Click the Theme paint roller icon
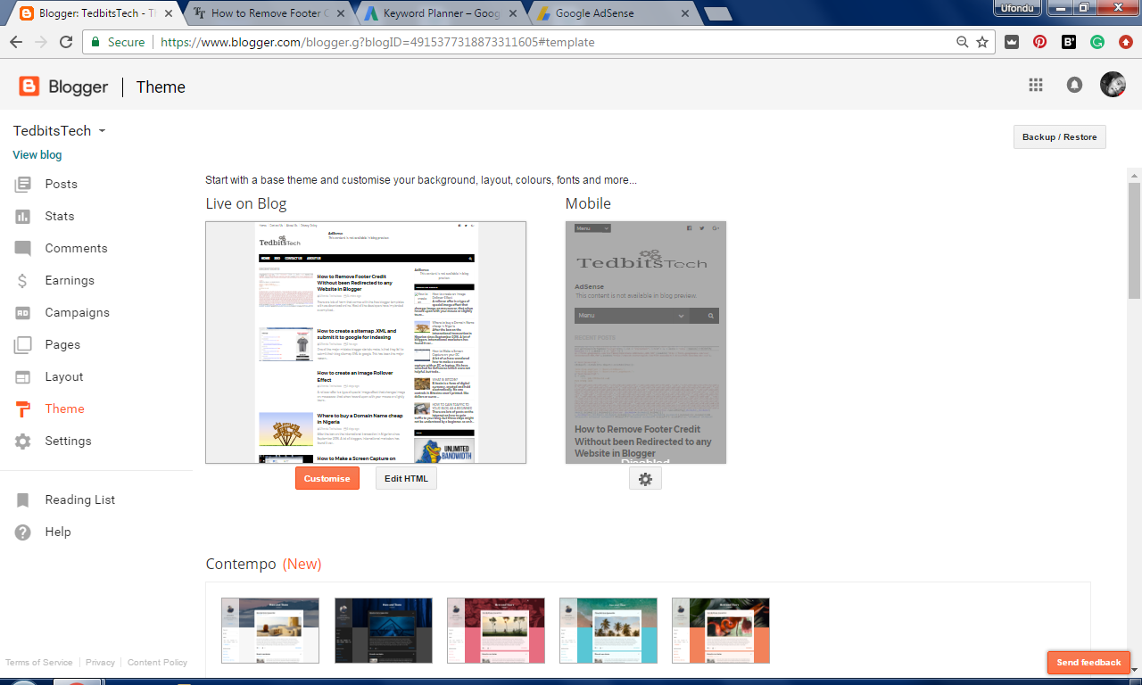Image resolution: width=1142 pixels, height=685 pixels. (x=23, y=409)
